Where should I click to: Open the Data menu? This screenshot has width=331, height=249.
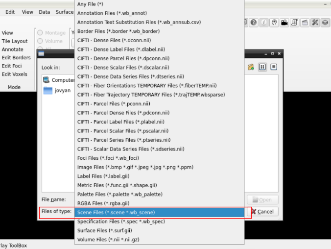45,12
